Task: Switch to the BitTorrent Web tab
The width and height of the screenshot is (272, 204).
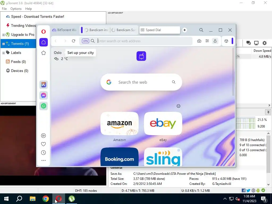Action: click(64, 30)
